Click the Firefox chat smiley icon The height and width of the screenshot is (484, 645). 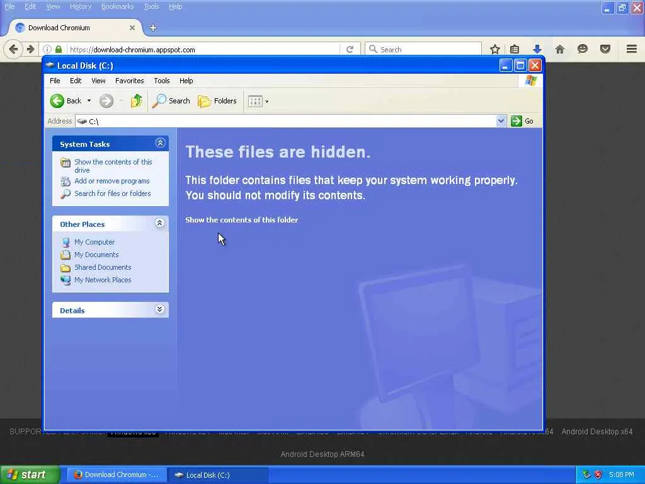point(582,49)
